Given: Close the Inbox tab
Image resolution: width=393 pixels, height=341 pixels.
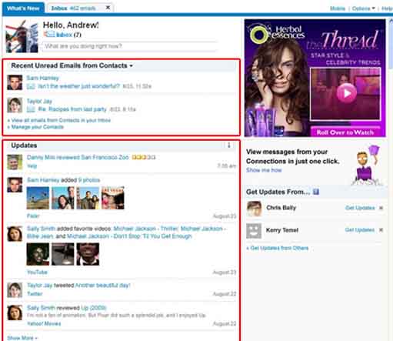Looking at the screenshot, I should click(108, 8).
